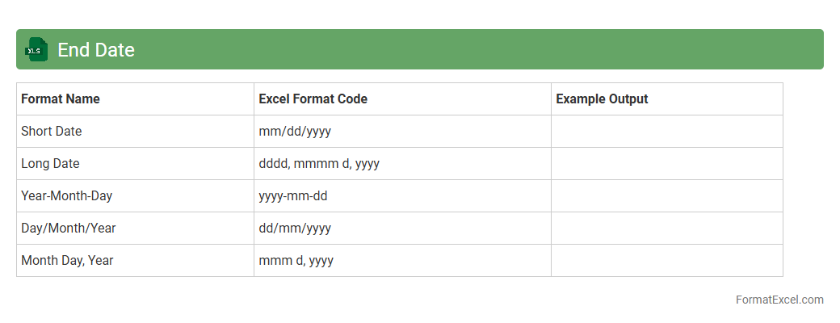Open the FormatExcel.com link
Viewport: 840px width, 323px height.
[779, 300]
